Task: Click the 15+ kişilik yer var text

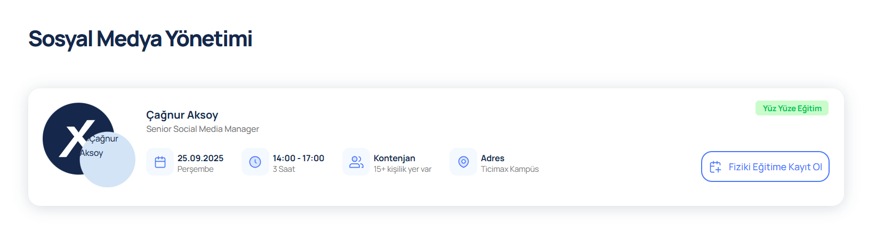Action: (x=403, y=169)
